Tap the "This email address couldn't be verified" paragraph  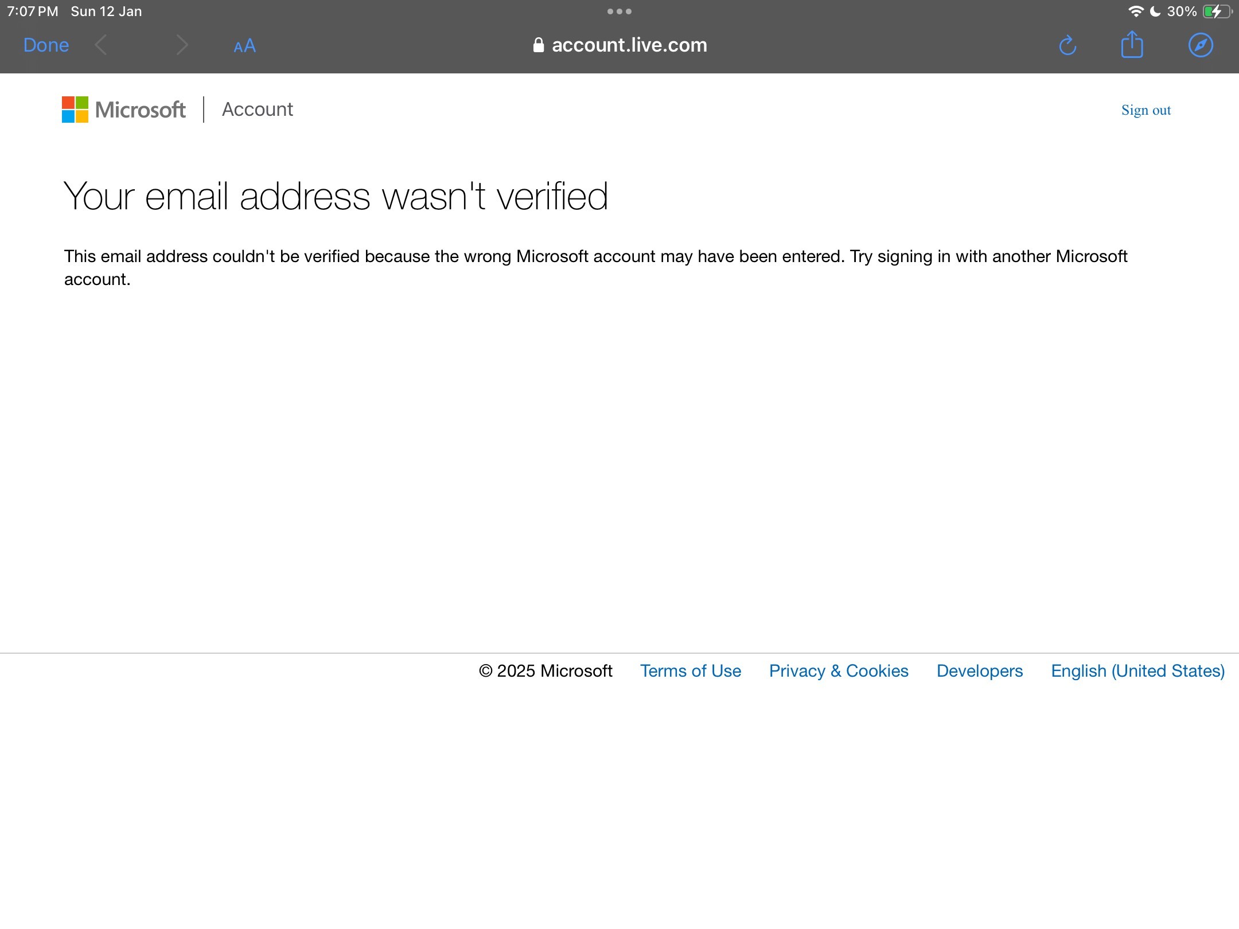(x=595, y=268)
